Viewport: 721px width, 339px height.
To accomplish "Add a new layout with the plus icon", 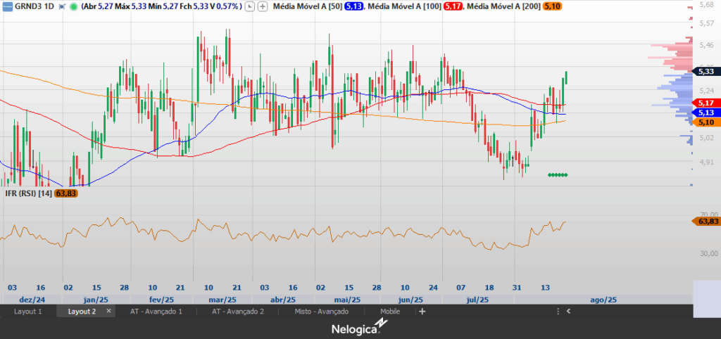I will point(422,312).
